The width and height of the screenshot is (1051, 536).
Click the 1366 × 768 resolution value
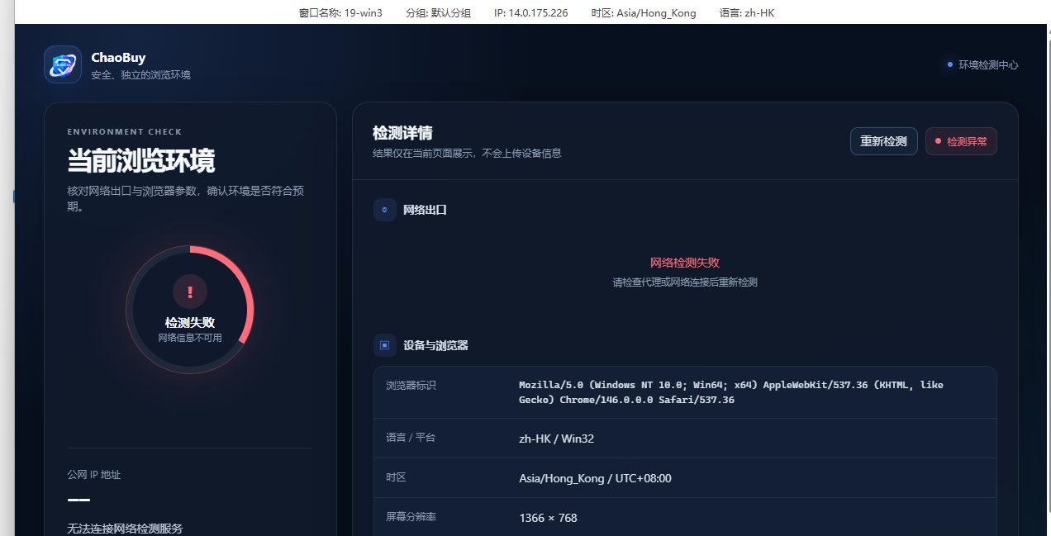tap(548, 518)
